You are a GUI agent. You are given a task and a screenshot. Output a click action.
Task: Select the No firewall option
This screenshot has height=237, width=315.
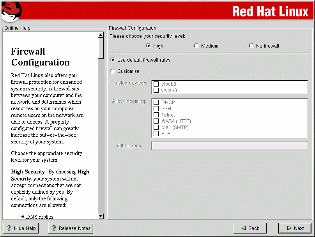pos(251,46)
